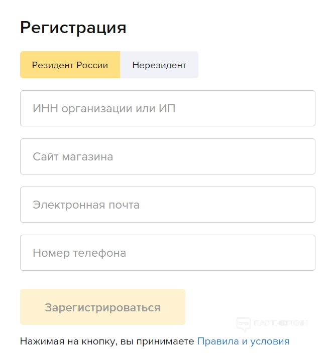This screenshot has width=333, height=358.
Task: Click the Партнеркин chat bubble icon
Action: (x=244, y=324)
